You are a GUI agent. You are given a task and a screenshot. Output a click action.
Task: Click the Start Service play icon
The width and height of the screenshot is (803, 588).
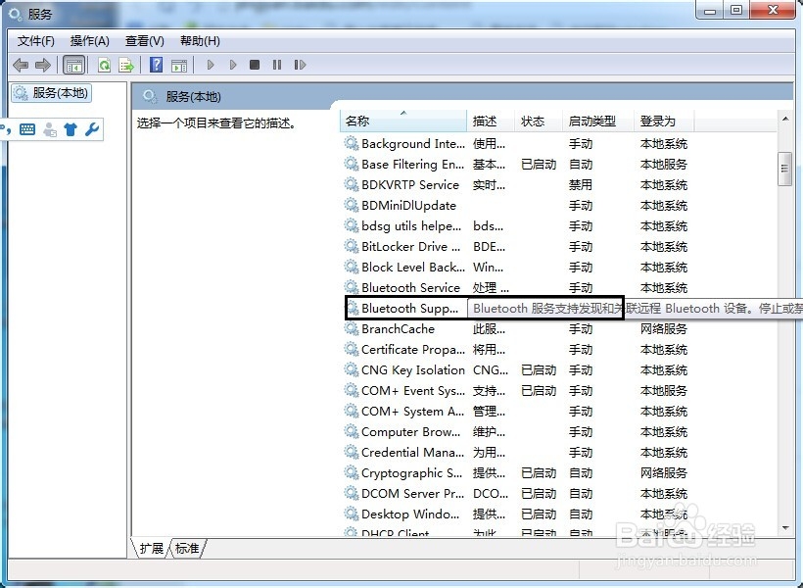coord(210,64)
